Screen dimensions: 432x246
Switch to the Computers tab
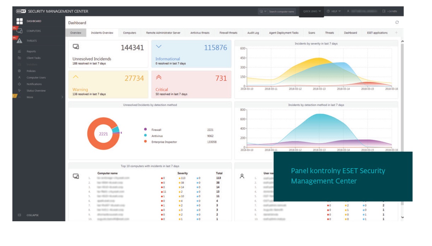(x=129, y=33)
